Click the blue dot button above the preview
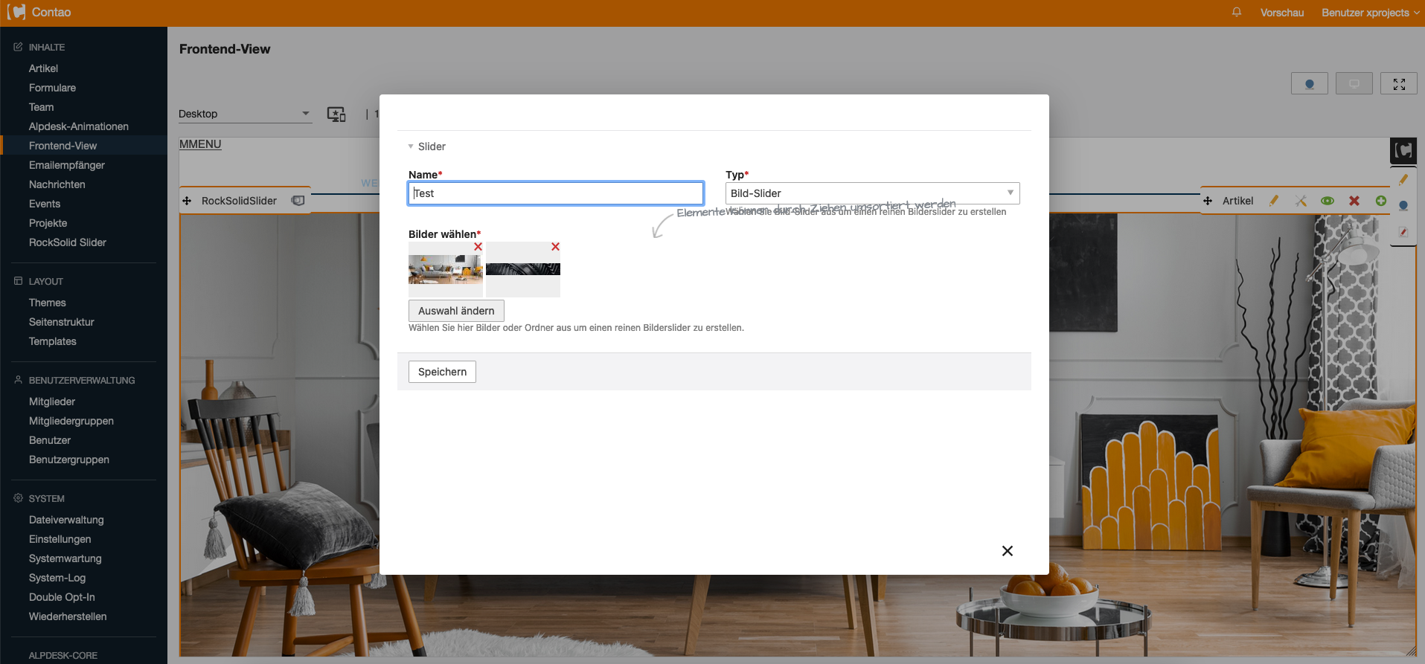 coord(1310,83)
